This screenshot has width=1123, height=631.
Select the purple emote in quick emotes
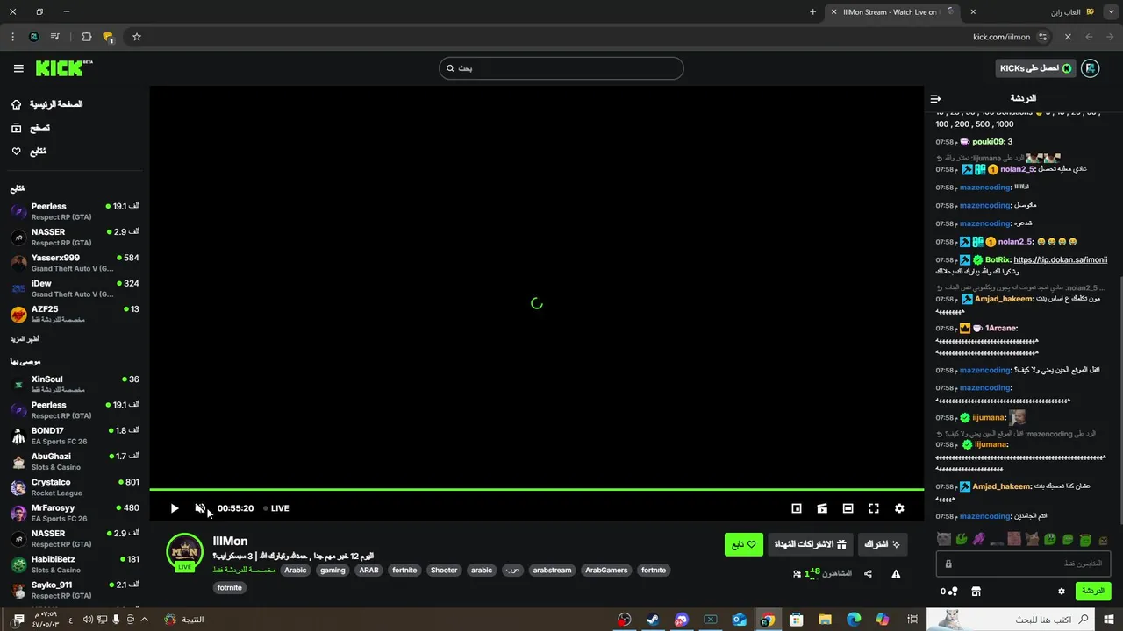tap(979, 539)
